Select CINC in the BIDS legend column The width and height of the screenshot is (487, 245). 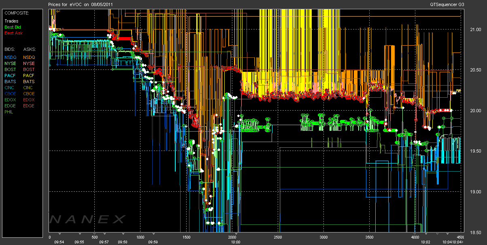coord(10,88)
